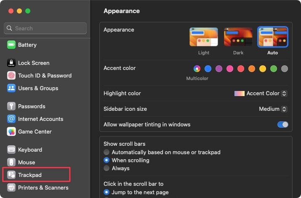The image size is (301, 198).
Task: Select Always show scroll bars option
Action: coord(107,168)
